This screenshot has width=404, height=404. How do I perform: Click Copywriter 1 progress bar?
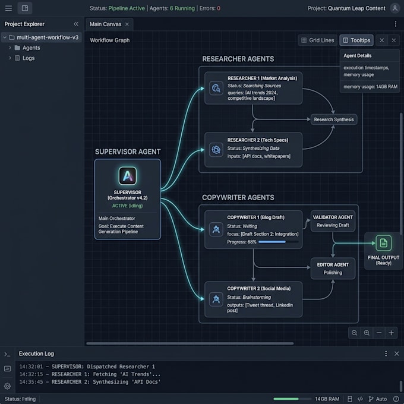tap(278, 242)
